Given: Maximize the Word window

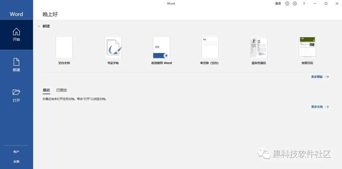Looking at the screenshot, I should click(326, 3).
